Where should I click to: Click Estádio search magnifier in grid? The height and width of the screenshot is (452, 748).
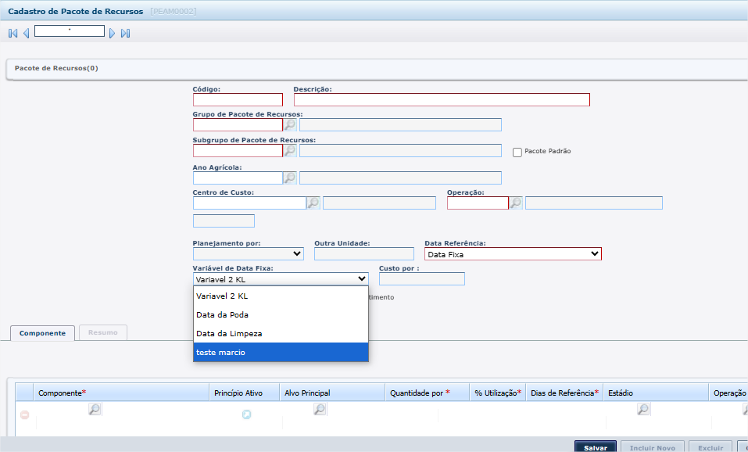[643, 409]
